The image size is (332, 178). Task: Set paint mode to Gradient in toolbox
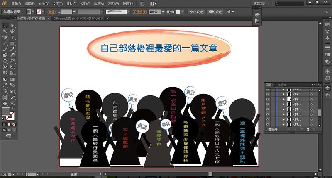(9, 124)
